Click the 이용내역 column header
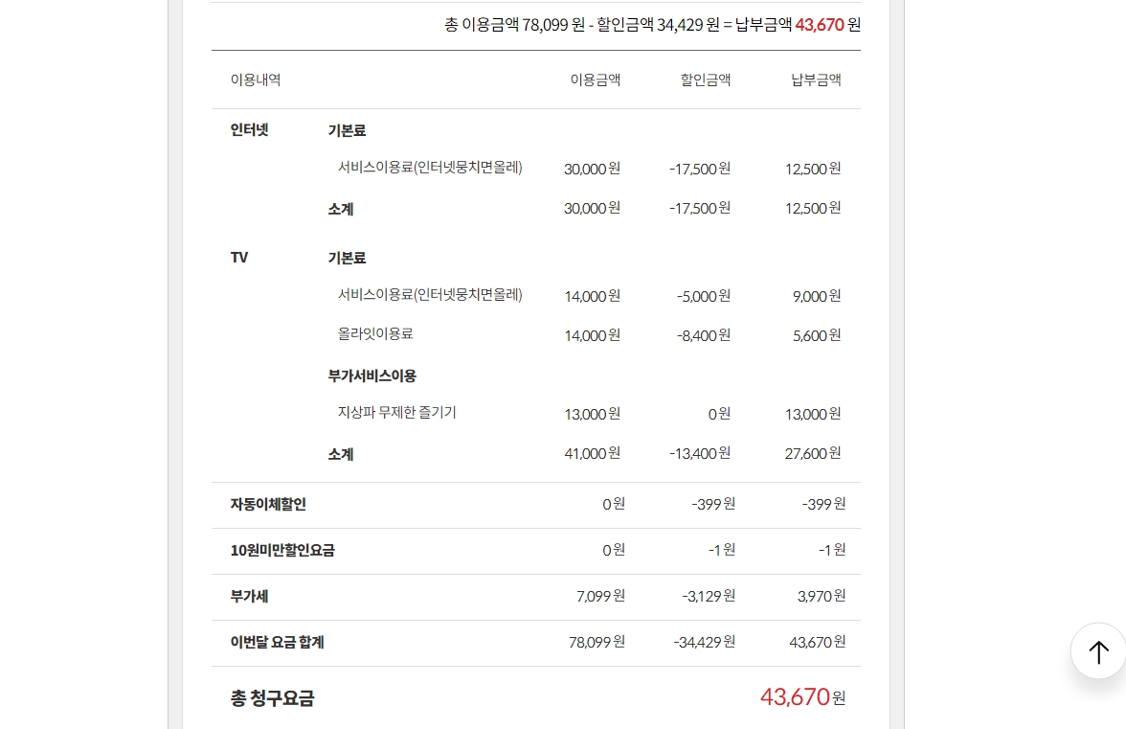Image resolution: width=1126 pixels, height=729 pixels. point(256,80)
